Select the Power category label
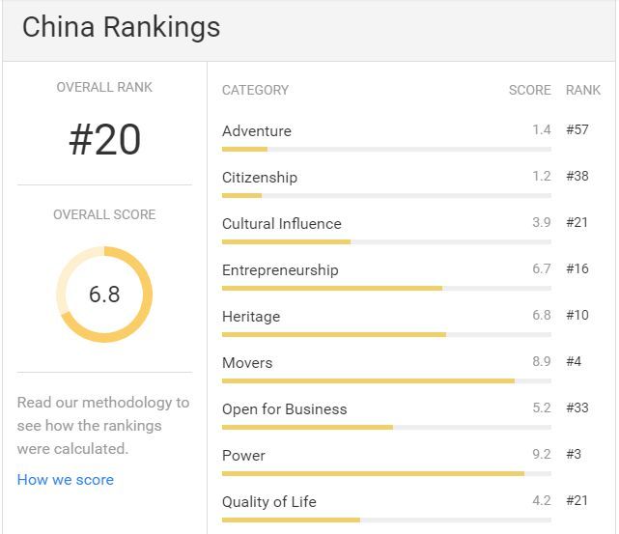 (243, 456)
